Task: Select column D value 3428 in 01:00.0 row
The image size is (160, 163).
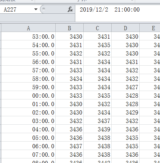Action: [126, 104]
